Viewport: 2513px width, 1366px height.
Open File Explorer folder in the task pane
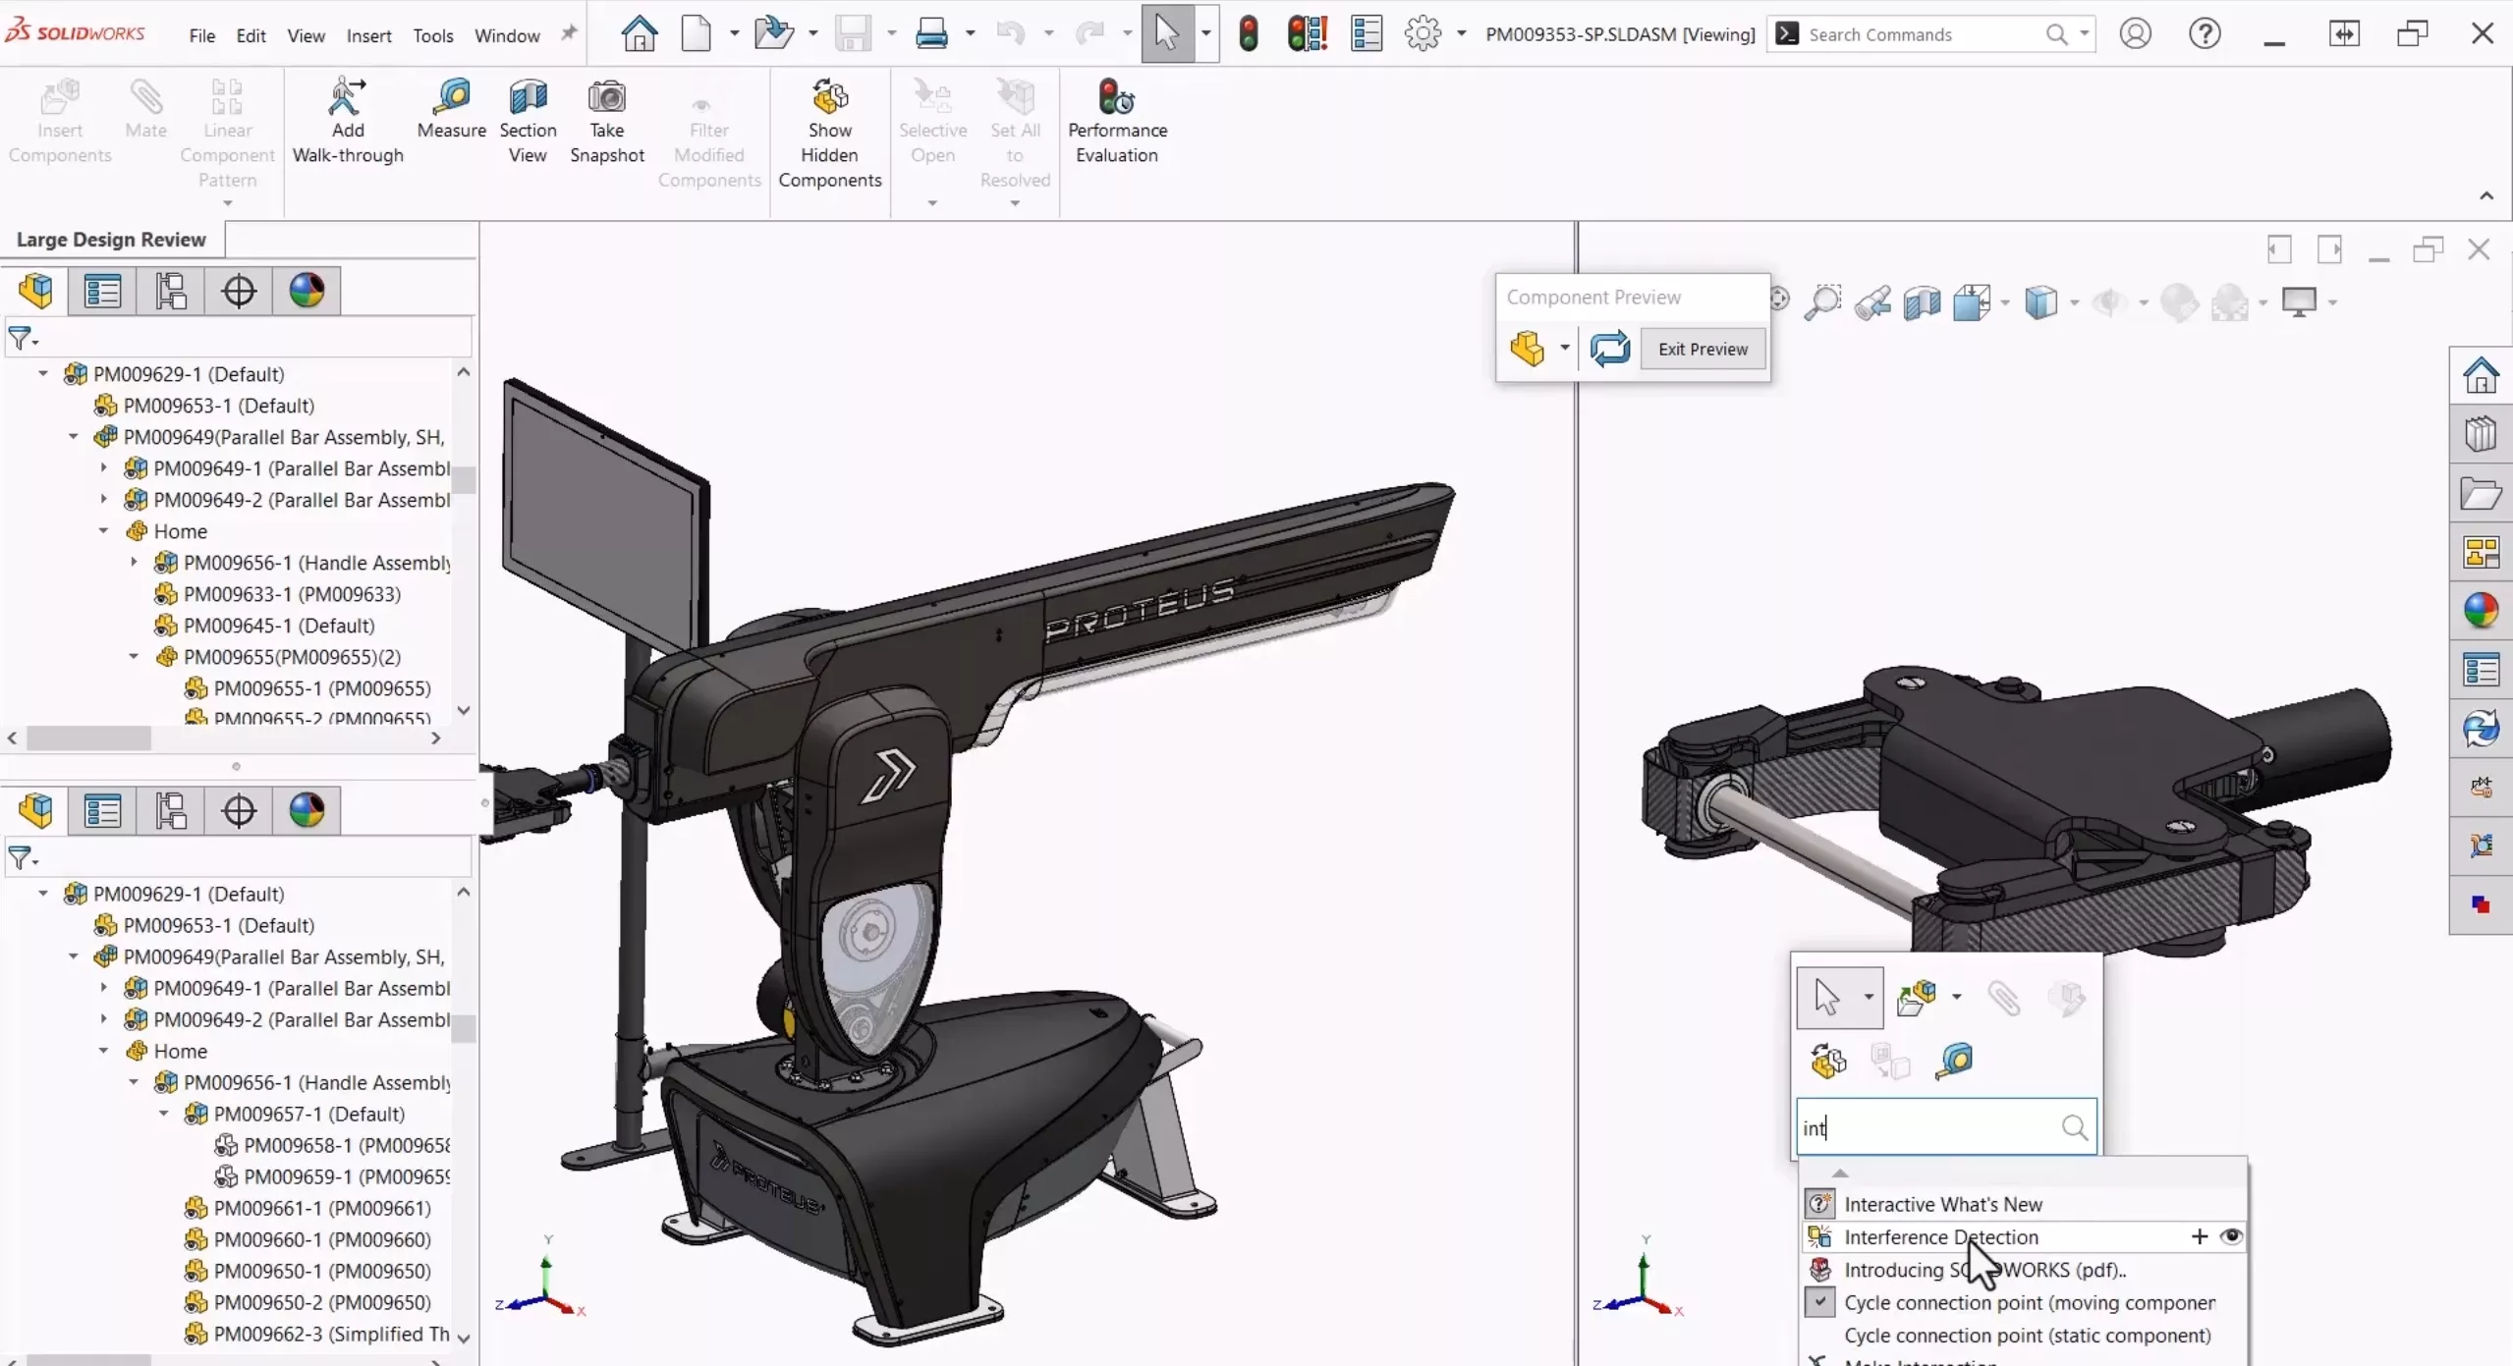pyautogui.click(x=2481, y=493)
